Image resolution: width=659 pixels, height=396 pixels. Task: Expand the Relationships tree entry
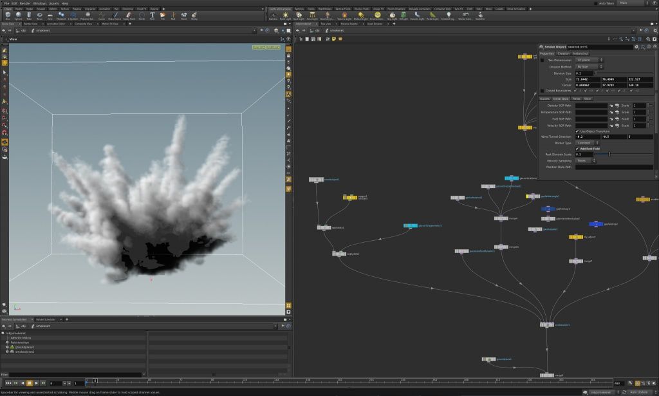click(x=7, y=343)
